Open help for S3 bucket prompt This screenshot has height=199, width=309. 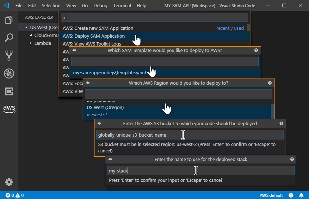281,123
